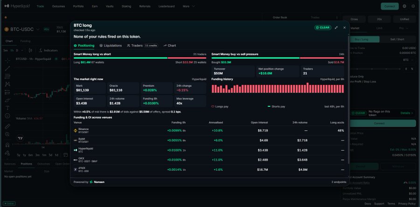Switch to Order Book tab
This screenshot has width=420, height=207.
280,17
